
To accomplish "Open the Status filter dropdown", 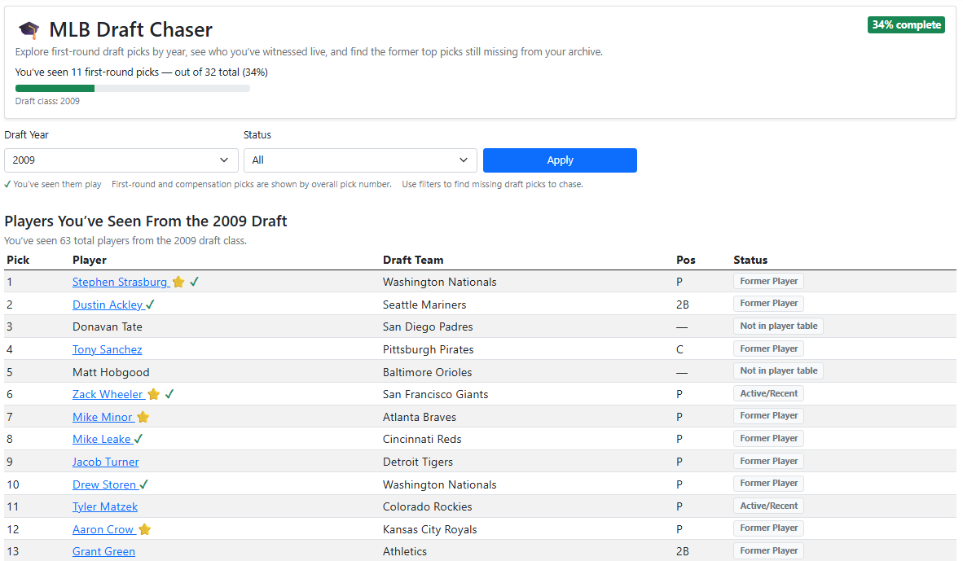I will pyautogui.click(x=360, y=160).
